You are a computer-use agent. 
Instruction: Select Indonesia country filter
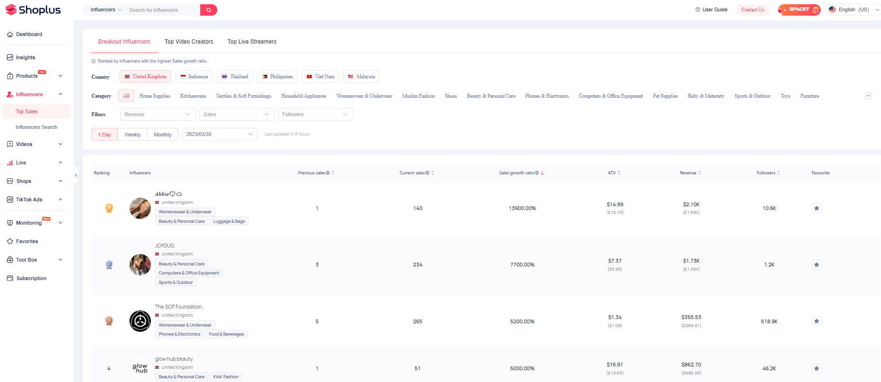[x=194, y=76]
